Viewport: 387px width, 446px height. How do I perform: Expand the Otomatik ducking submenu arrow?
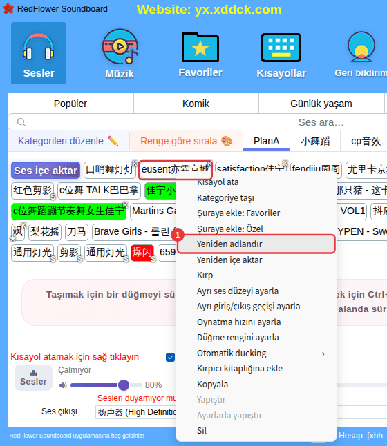(x=323, y=354)
